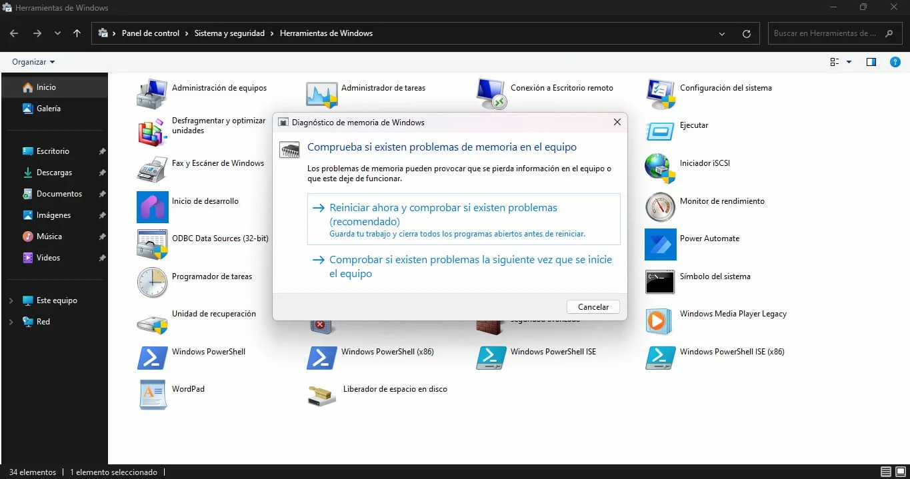The image size is (910, 479).
Task: Click the search magnifier icon
Action: click(889, 33)
